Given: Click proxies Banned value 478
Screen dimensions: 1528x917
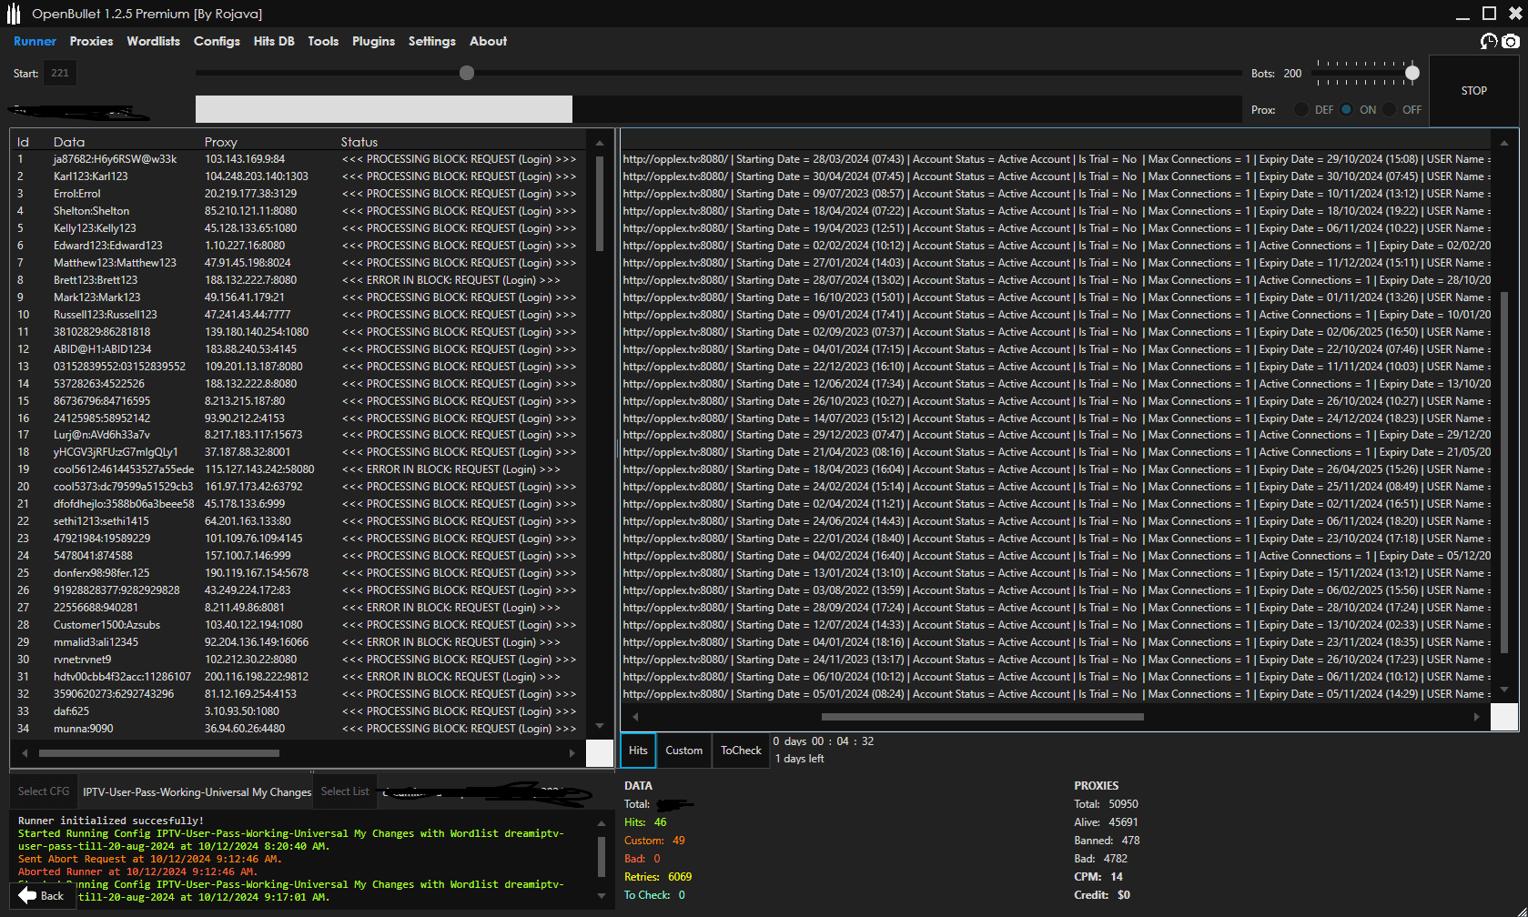Looking at the screenshot, I should pos(1130,841).
